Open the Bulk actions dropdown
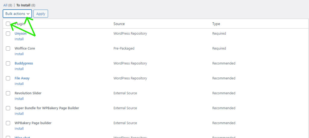 click(x=17, y=14)
